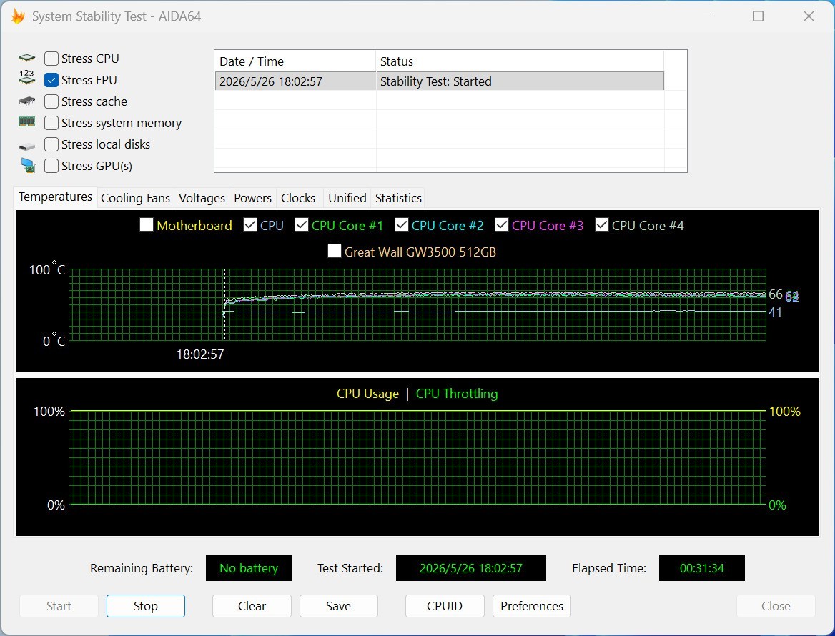835x636 pixels.
Task: Click the Status column header
Action: (520, 61)
